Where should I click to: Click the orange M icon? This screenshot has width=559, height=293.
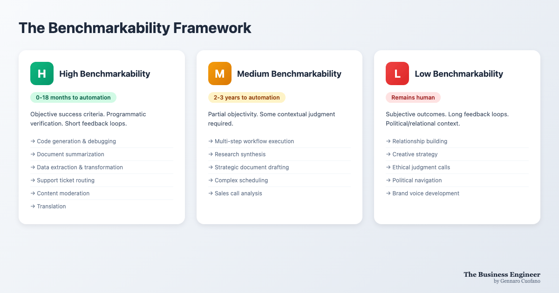pos(220,73)
